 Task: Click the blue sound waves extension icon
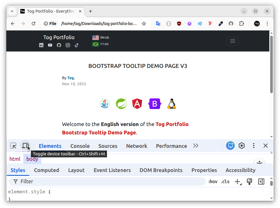pyautogui.click(x=200, y=24)
